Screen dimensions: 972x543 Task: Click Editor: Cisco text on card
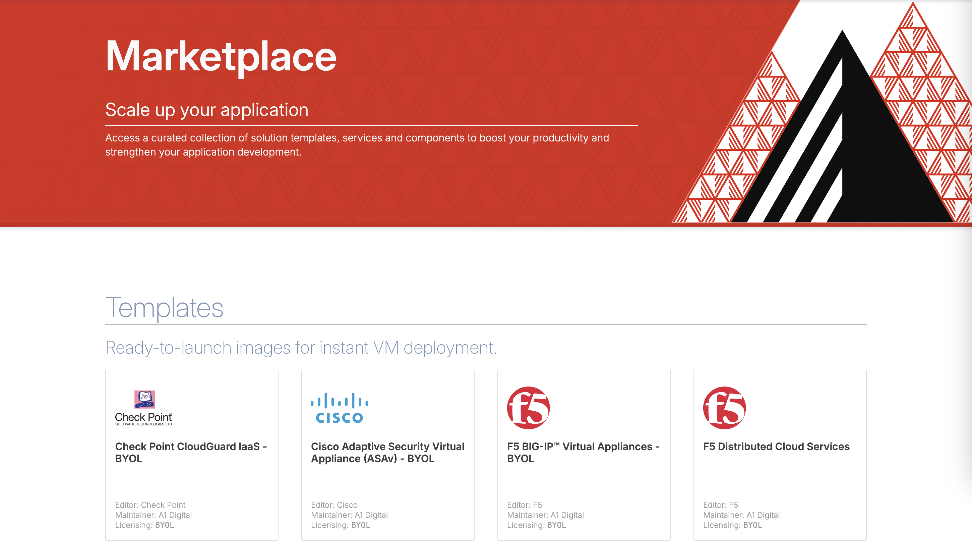(x=334, y=505)
